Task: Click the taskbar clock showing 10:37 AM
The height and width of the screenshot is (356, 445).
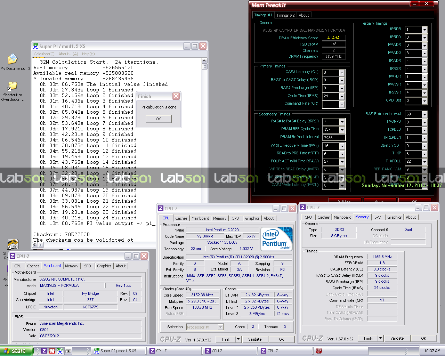Action: click(432, 351)
